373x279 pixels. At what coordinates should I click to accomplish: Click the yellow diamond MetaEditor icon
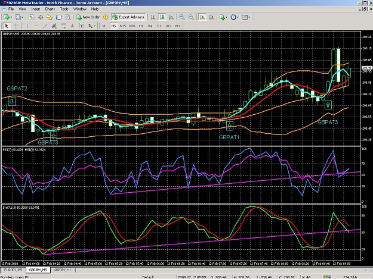pos(106,17)
